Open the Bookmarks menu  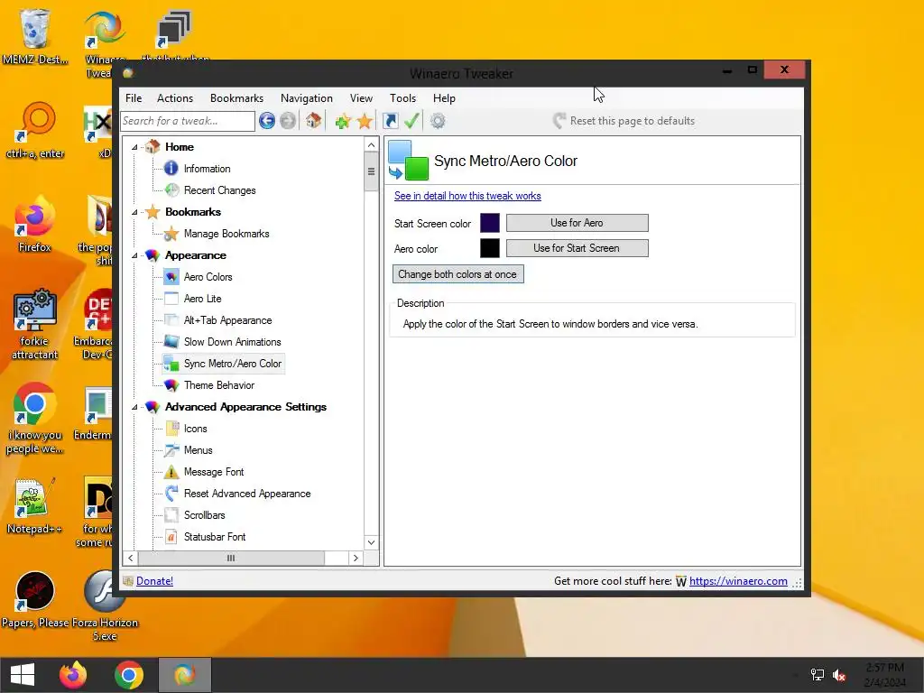click(237, 98)
